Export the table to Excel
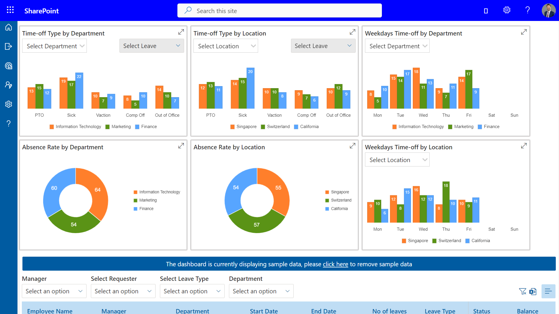Screen dimensions: 559x314 point(533,291)
